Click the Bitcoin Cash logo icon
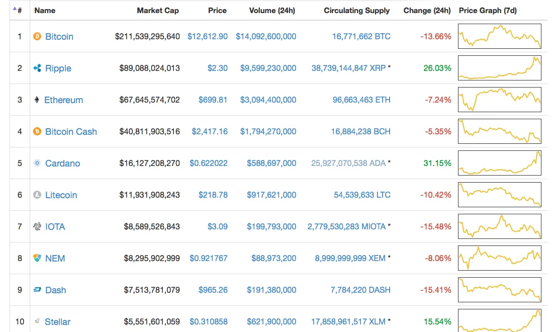Viewport: 553px width, 332px height. point(37,132)
